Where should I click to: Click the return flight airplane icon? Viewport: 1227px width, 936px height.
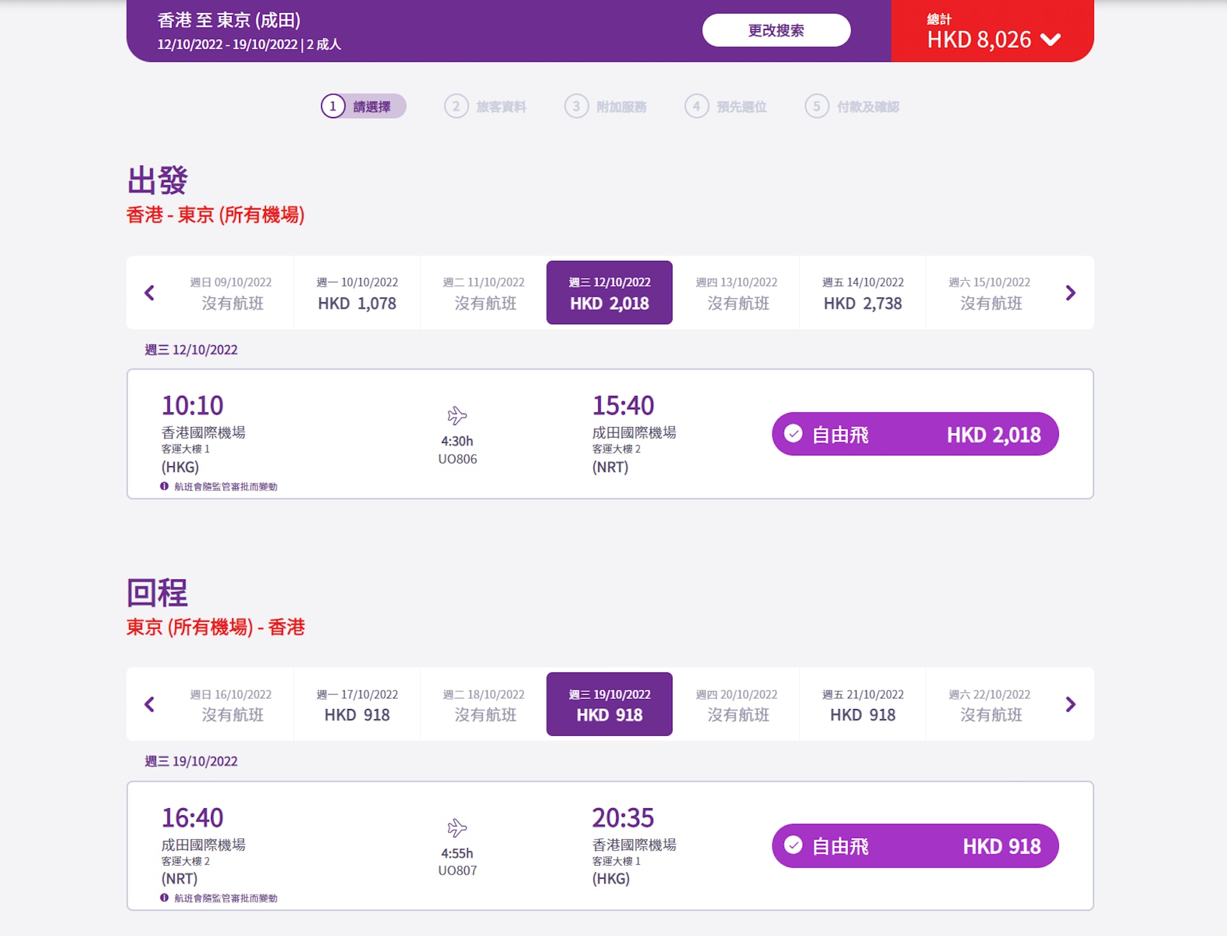tap(457, 828)
